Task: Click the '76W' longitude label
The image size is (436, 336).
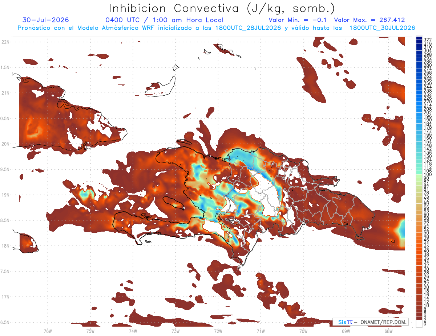Action: (48, 331)
